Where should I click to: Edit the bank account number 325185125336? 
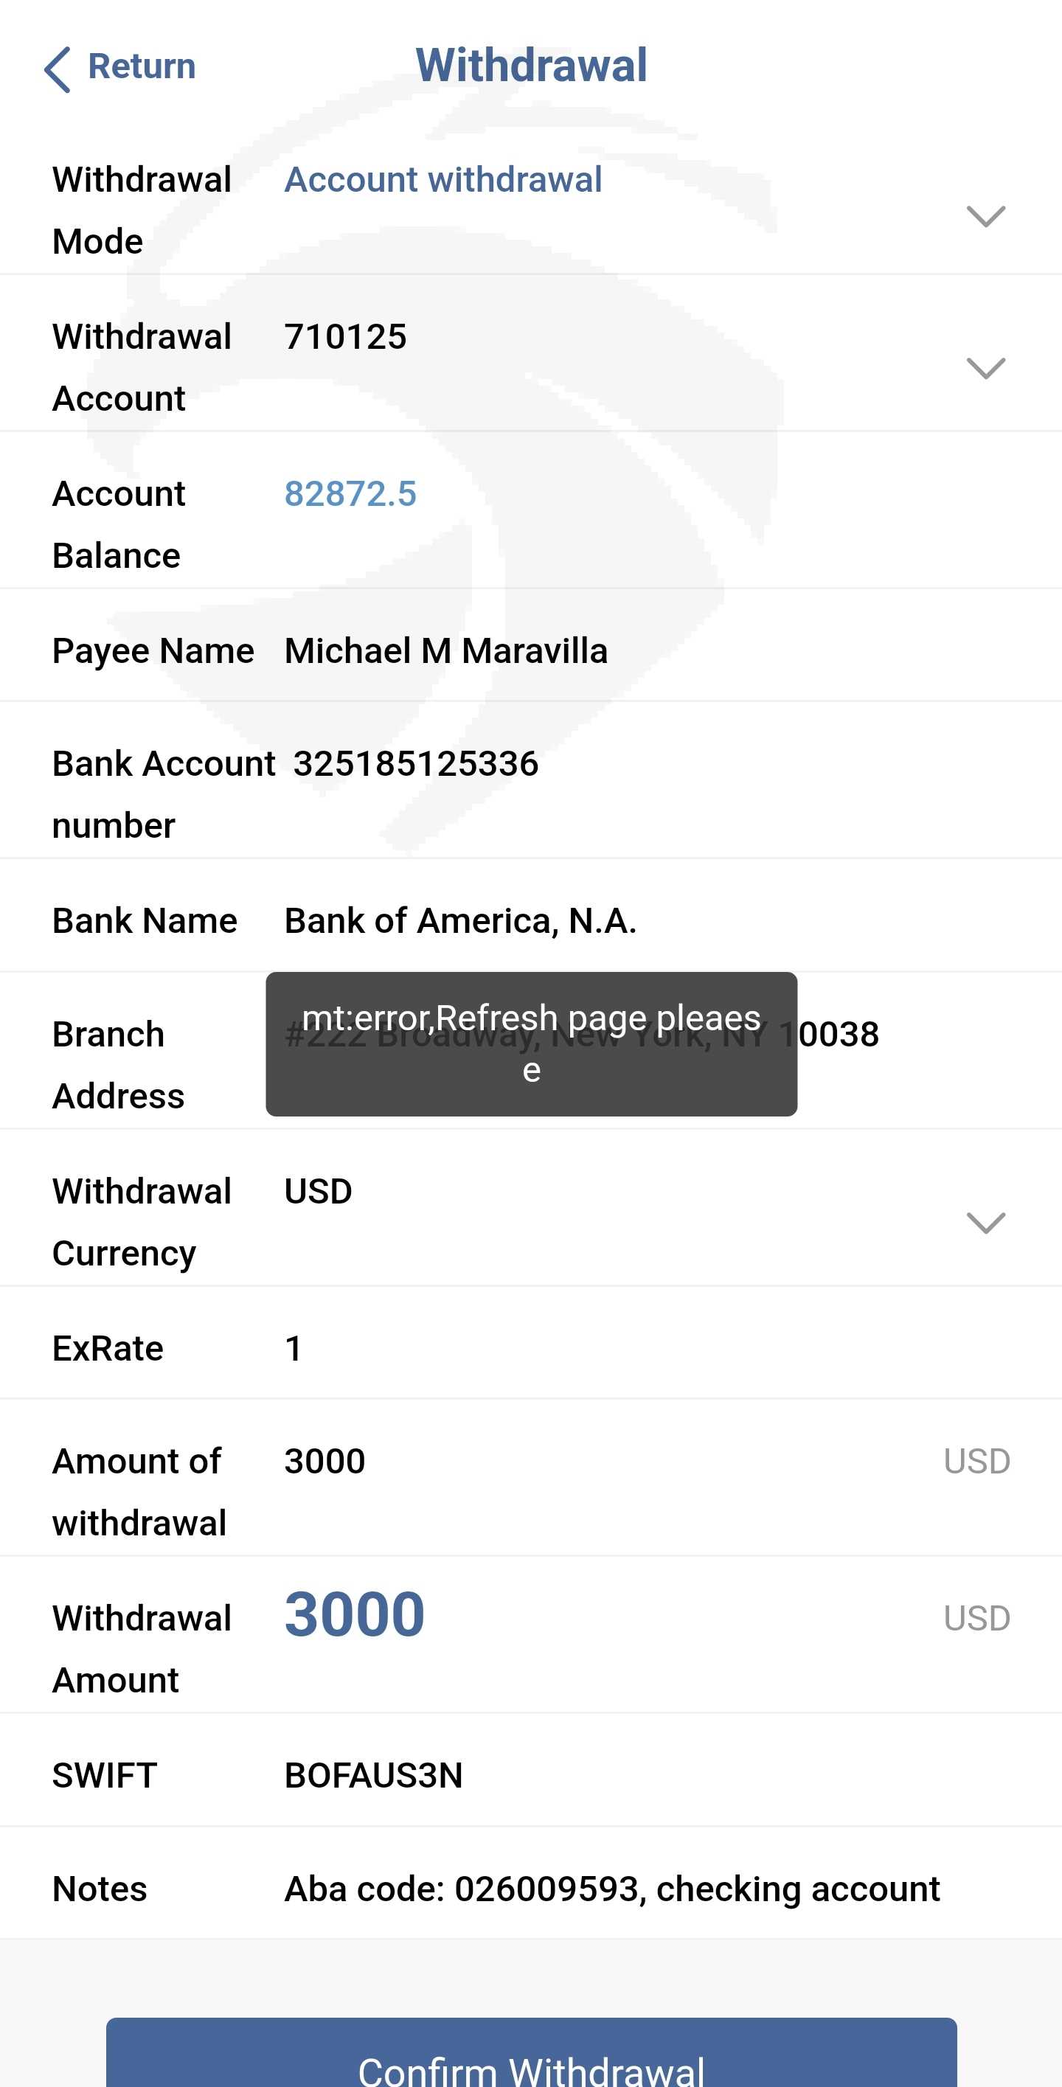(415, 764)
